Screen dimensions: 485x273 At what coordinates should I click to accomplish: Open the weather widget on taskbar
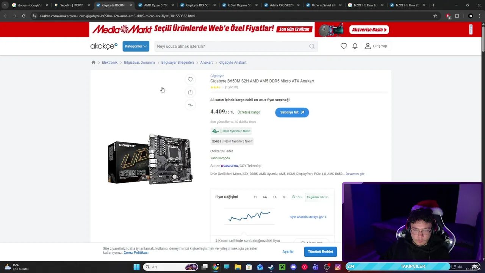coord(17,267)
